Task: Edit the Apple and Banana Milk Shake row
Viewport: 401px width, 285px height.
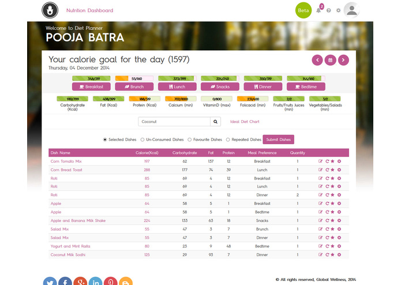Action: (320, 220)
